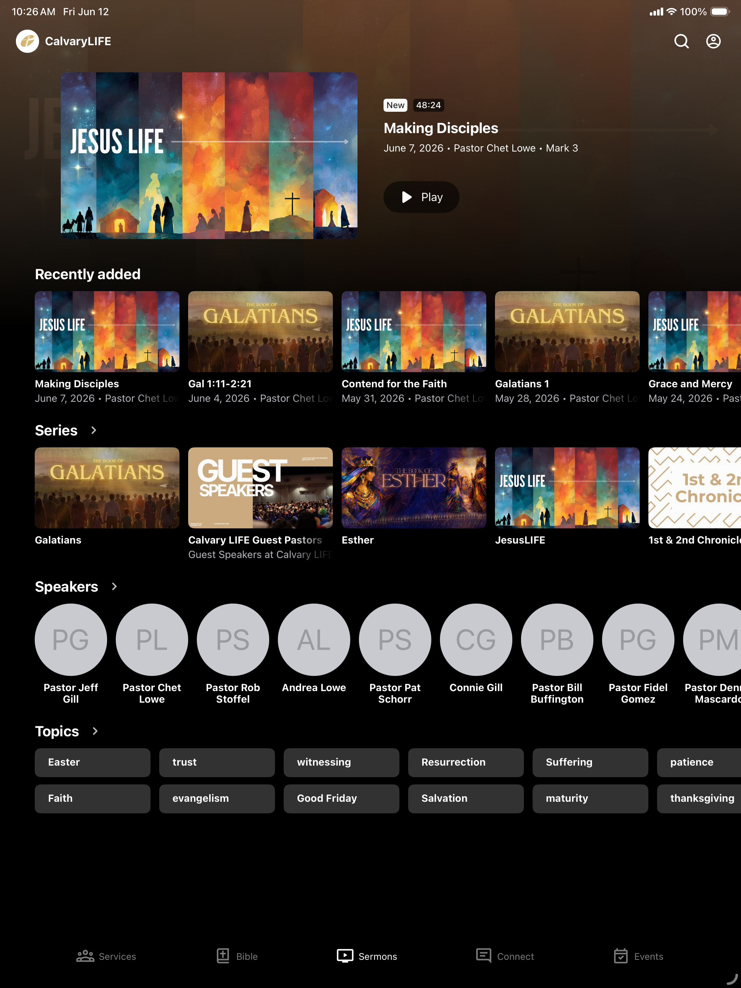Open the Good Friday topic
Viewport: 741px width, 988px height.
342,799
